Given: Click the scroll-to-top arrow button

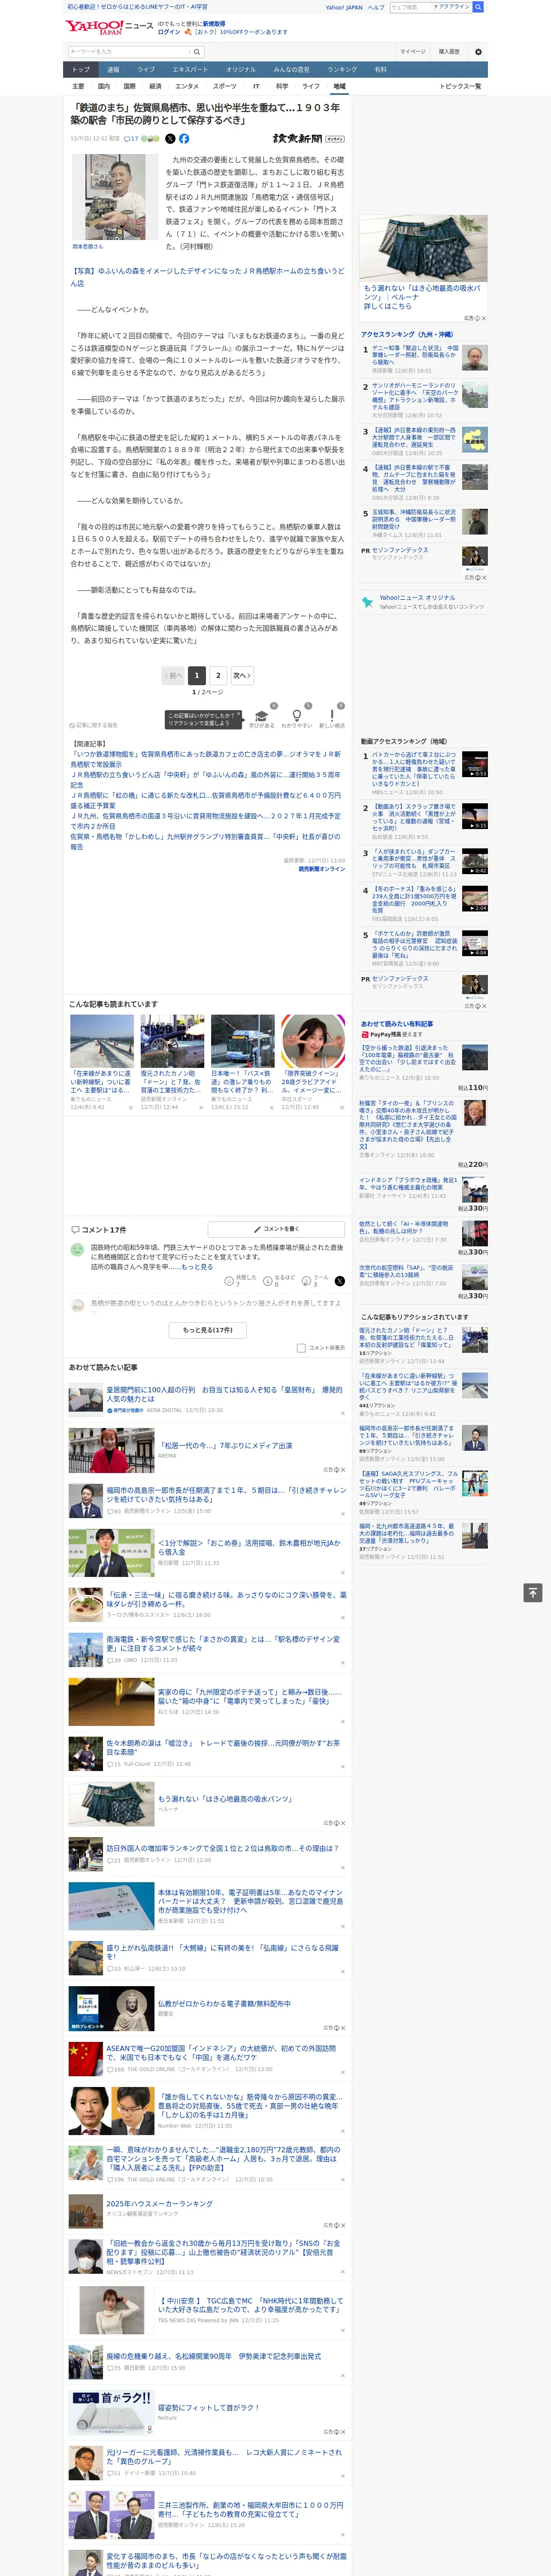Looking at the screenshot, I should pyautogui.click(x=533, y=1593).
